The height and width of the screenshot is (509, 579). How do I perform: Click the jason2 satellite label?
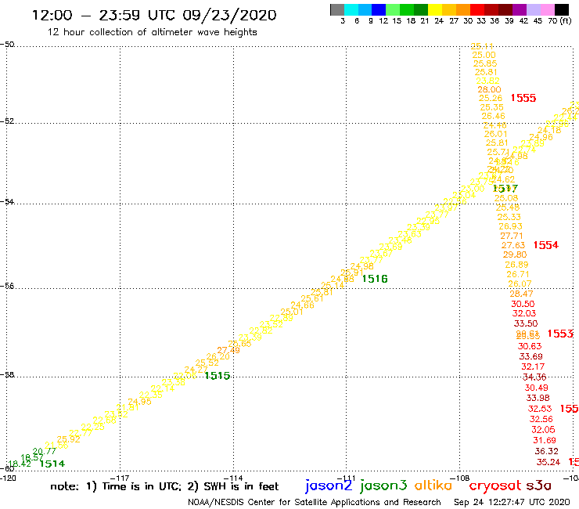click(329, 486)
